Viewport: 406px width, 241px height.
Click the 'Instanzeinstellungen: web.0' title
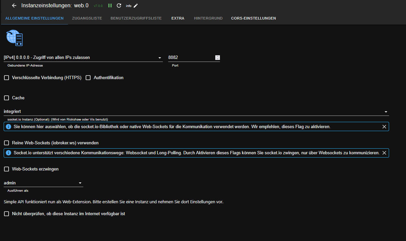click(55, 6)
